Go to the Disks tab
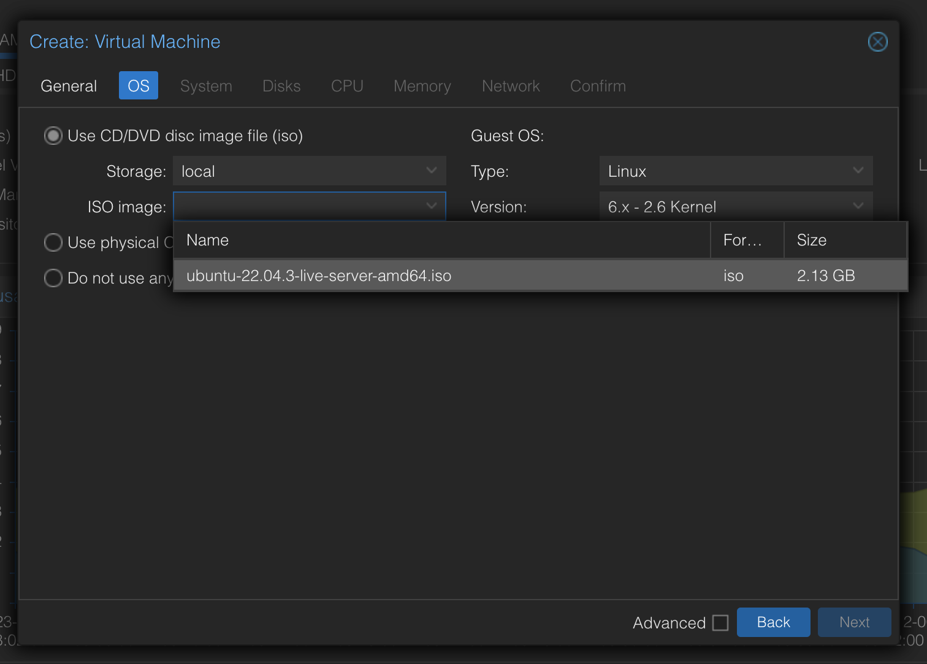Screen dimensions: 927x664 tap(281, 86)
